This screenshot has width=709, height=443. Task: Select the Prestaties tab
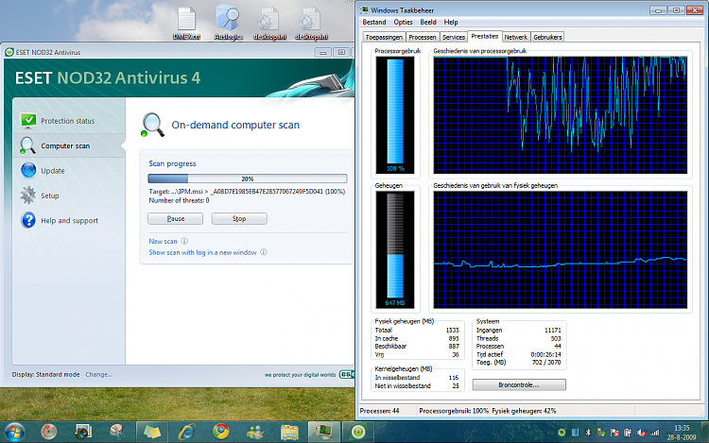point(485,36)
